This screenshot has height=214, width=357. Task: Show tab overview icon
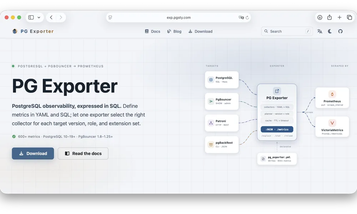pos(350,17)
